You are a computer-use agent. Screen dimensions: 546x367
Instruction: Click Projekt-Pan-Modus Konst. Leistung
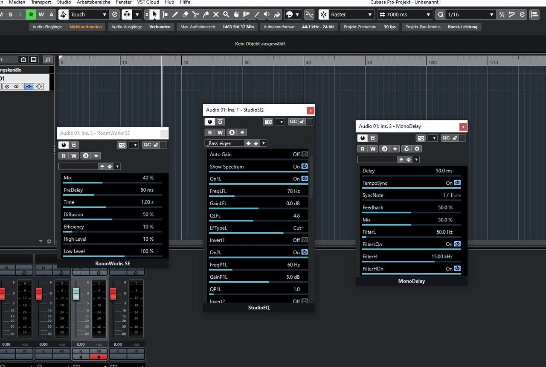pos(441,27)
